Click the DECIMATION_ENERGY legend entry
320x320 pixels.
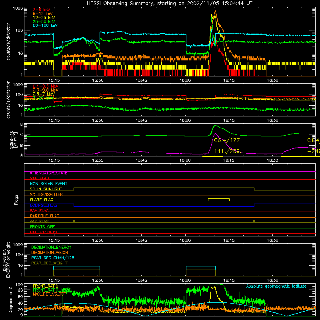(x=51, y=247)
